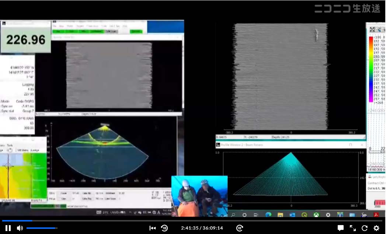The width and height of the screenshot is (386, 234).
Task: Open File Explorer from taskbar
Action: pos(280,215)
